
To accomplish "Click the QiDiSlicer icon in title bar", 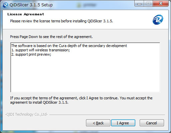I will tap(5, 5).
